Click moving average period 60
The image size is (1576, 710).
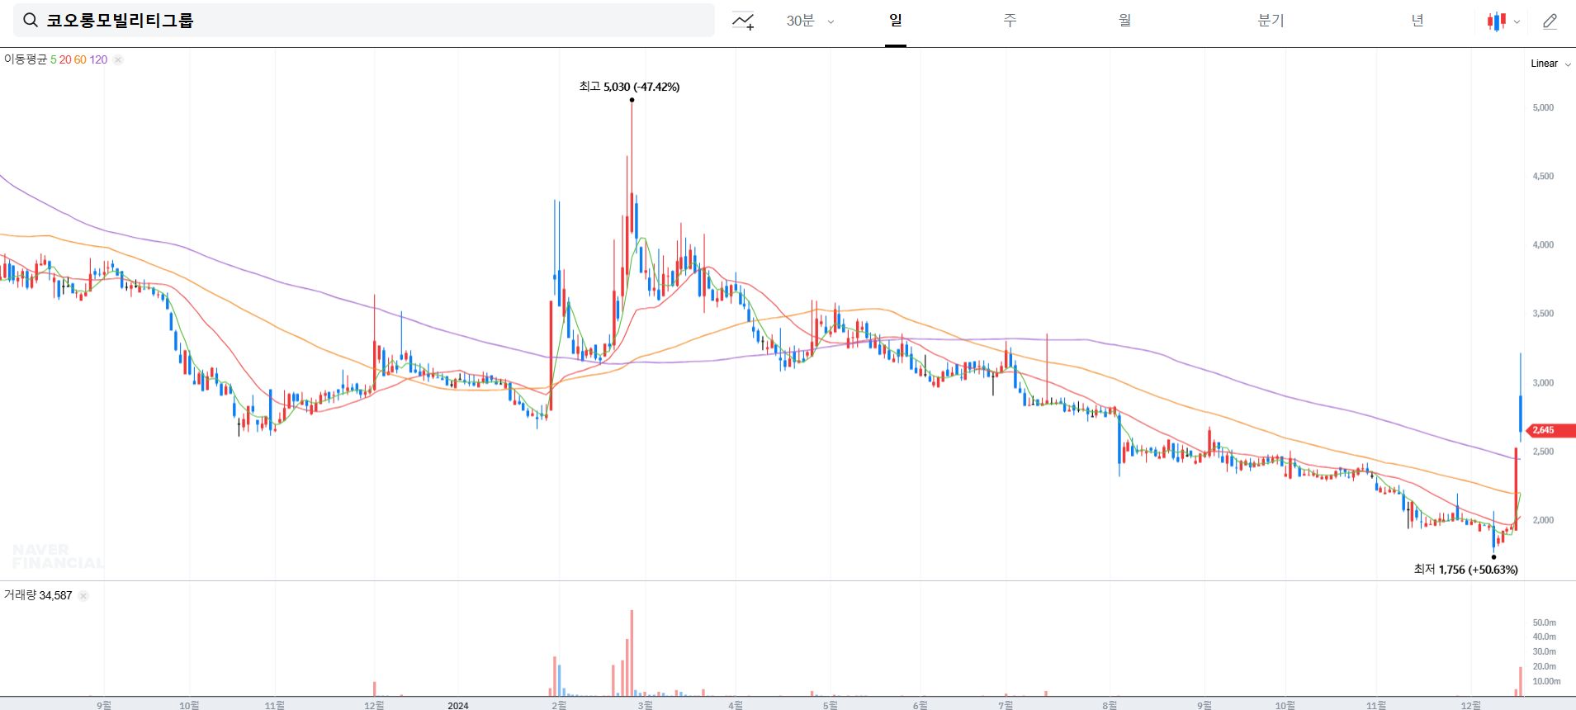coord(80,59)
